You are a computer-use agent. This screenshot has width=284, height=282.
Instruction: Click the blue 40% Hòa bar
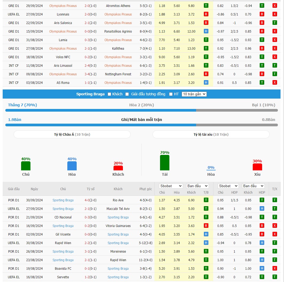[72, 166]
